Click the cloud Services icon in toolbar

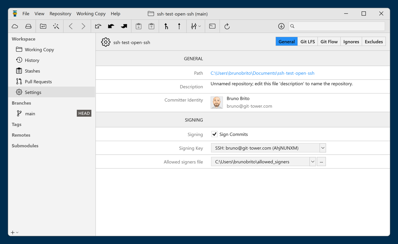click(15, 26)
